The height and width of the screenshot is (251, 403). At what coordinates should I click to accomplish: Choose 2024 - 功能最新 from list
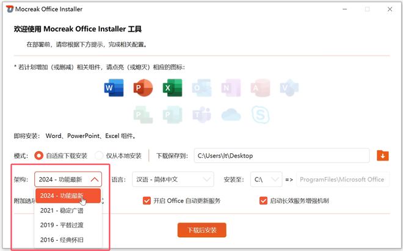(x=68, y=195)
